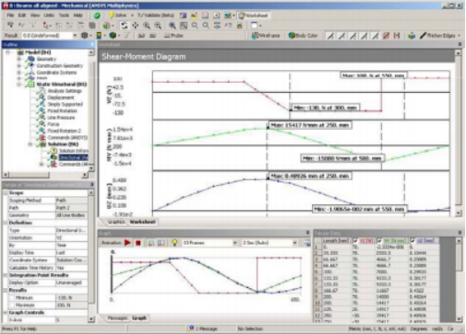
Task: Click the animation lightbulb icon
Action: [x=174, y=243]
